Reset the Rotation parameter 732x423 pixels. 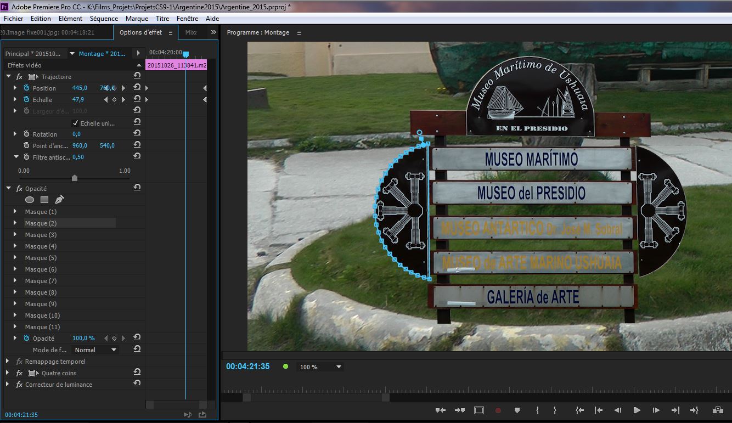click(x=137, y=134)
